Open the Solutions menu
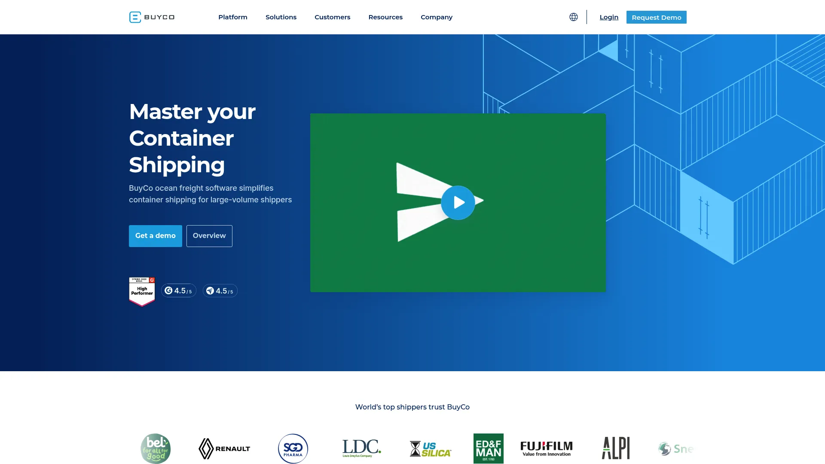The image size is (825, 464). [281, 17]
